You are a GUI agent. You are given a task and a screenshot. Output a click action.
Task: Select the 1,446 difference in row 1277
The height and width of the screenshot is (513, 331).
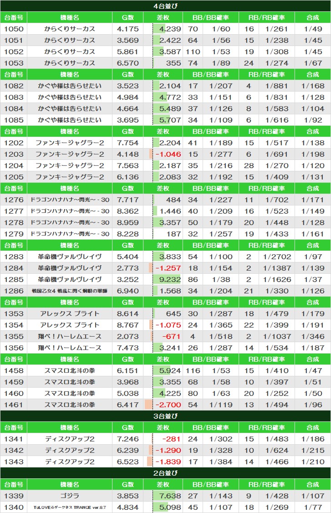pyautogui.click(x=170, y=211)
